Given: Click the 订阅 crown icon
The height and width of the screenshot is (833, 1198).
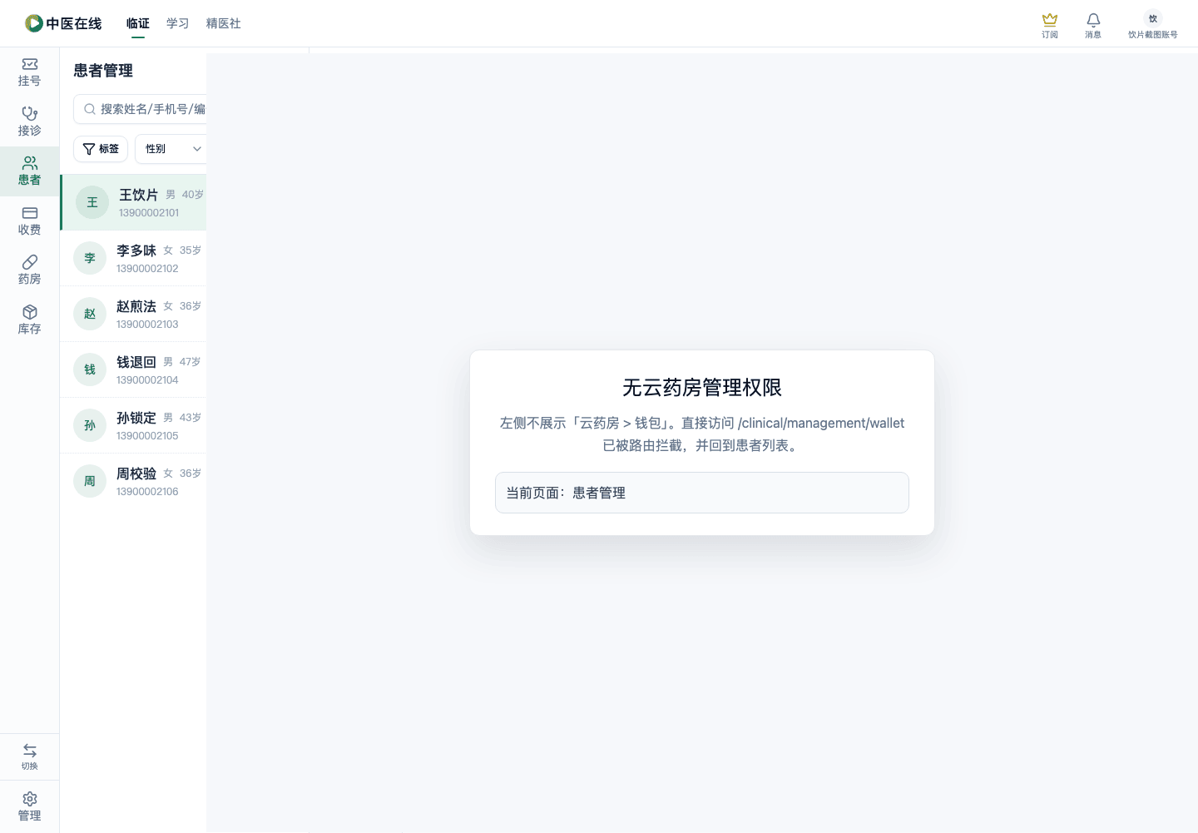Looking at the screenshot, I should click(1050, 25).
